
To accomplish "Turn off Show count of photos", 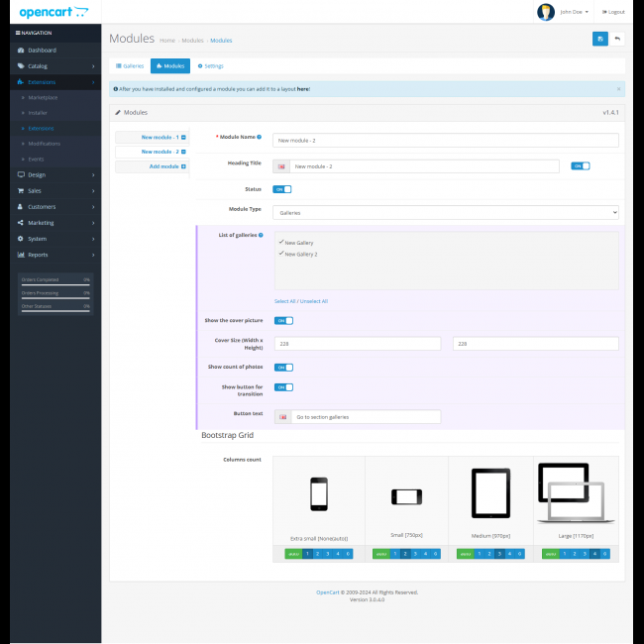I will click(x=283, y=367).
